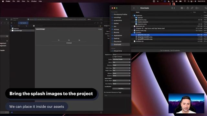This screenshot has height=116, width=207.
Task: Select AirDrop in Finder sidebar
Action: point(116,29)
